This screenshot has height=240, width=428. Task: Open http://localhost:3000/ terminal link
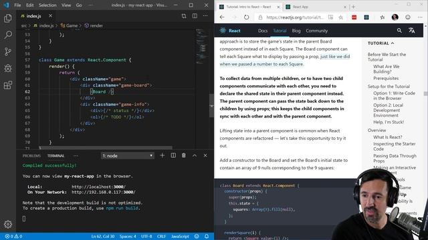pyautogui.click(x=98, y=187)
